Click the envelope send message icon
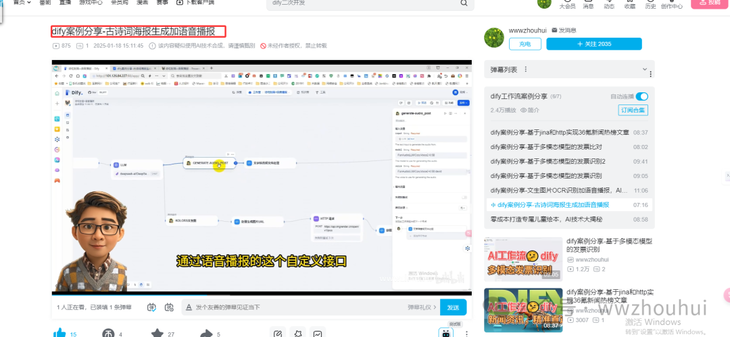The height and width of the screenshot is (337, 730). [x=554, y=30]
